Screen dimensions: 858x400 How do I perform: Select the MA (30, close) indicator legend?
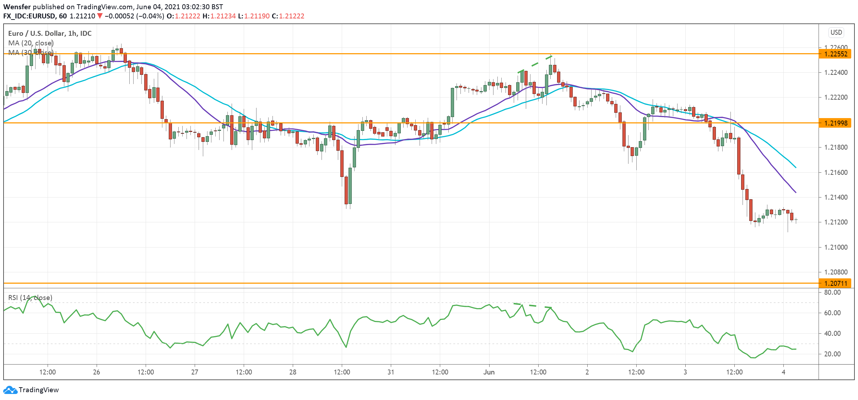click(x=31, y=52)
